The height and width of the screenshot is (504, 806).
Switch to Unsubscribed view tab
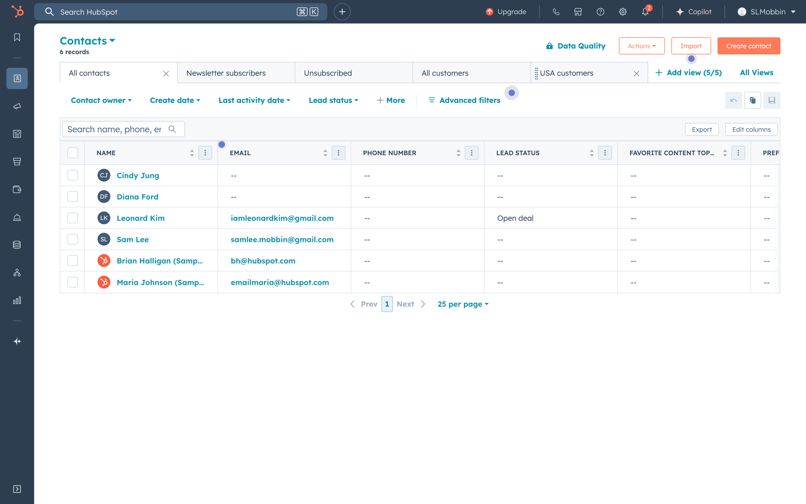click(x=354, y=73)
